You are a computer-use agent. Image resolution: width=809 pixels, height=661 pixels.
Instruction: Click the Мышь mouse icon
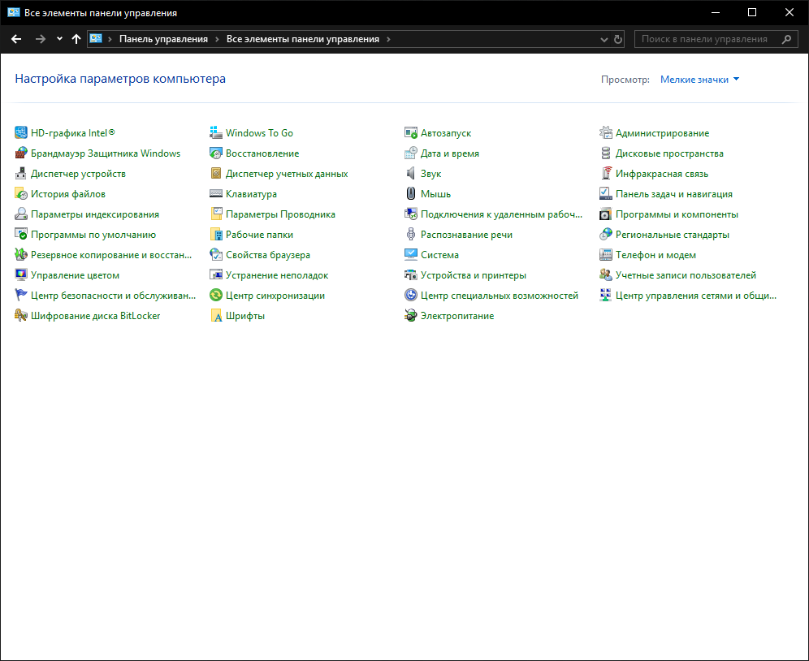[411, 194]
